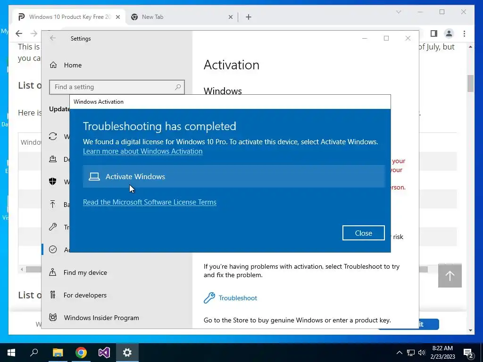Open the Windows Start menu

pos(11,353)
